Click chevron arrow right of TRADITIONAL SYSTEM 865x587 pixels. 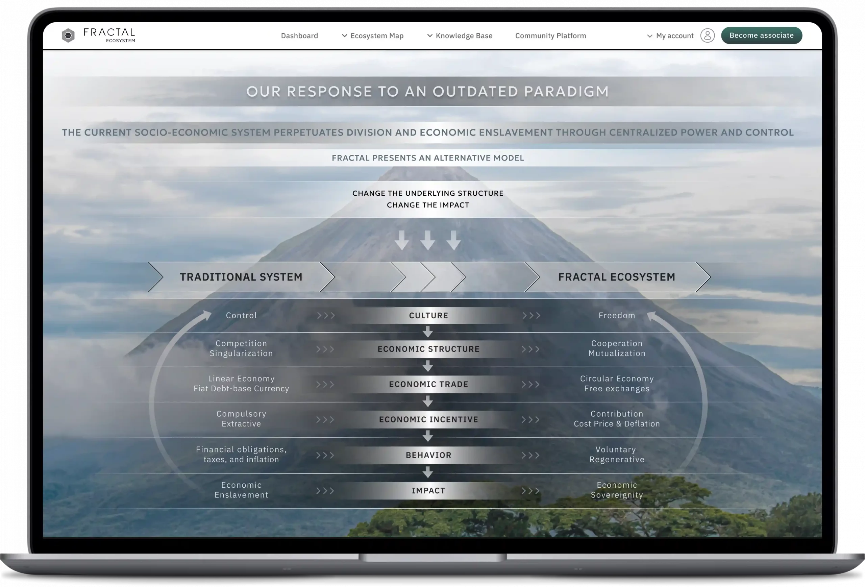pos(327,277)
